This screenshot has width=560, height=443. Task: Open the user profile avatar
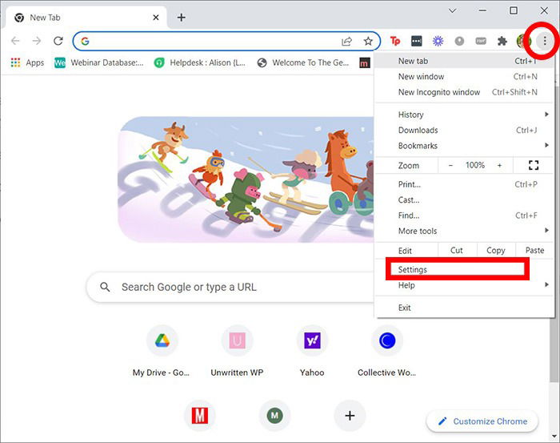(x=522, y=41)
